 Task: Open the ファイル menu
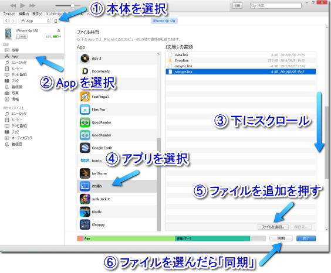9,14
